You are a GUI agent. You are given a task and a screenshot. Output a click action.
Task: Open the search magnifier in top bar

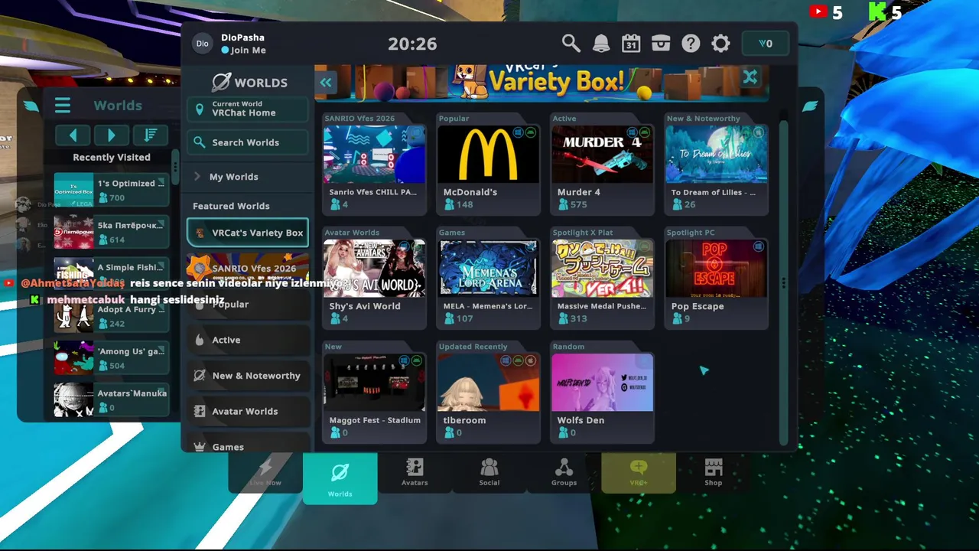pos(571,44)
